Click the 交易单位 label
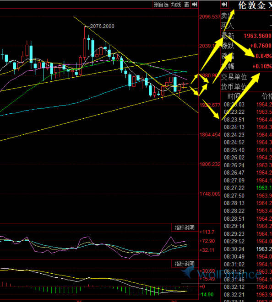Viewport: 272px width, 302px height. point(234,77)
